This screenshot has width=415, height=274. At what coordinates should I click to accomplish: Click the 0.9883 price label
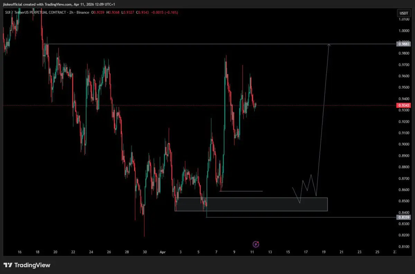click(404, 44)
